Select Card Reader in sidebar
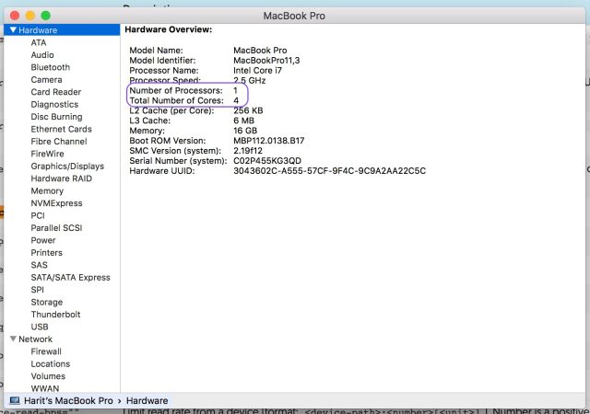The width and height of the screenshot is (590, 414). [x=56, y=92]
